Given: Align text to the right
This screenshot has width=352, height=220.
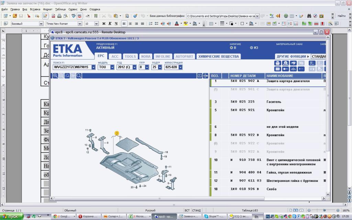Looking at the screenshot, I should [136, 24].
